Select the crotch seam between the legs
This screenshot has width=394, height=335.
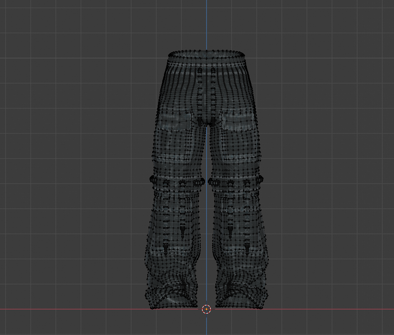206,122
